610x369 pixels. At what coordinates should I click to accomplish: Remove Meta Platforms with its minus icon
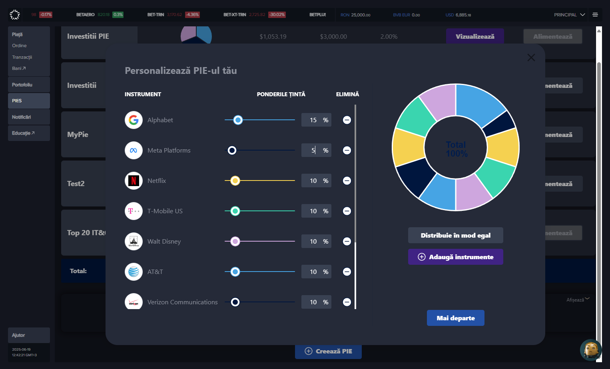coord(347,150)
